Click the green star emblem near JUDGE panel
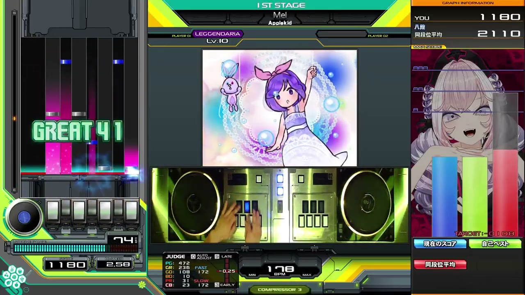The width and height of the screenshot is (525, 295). point(142,284)
